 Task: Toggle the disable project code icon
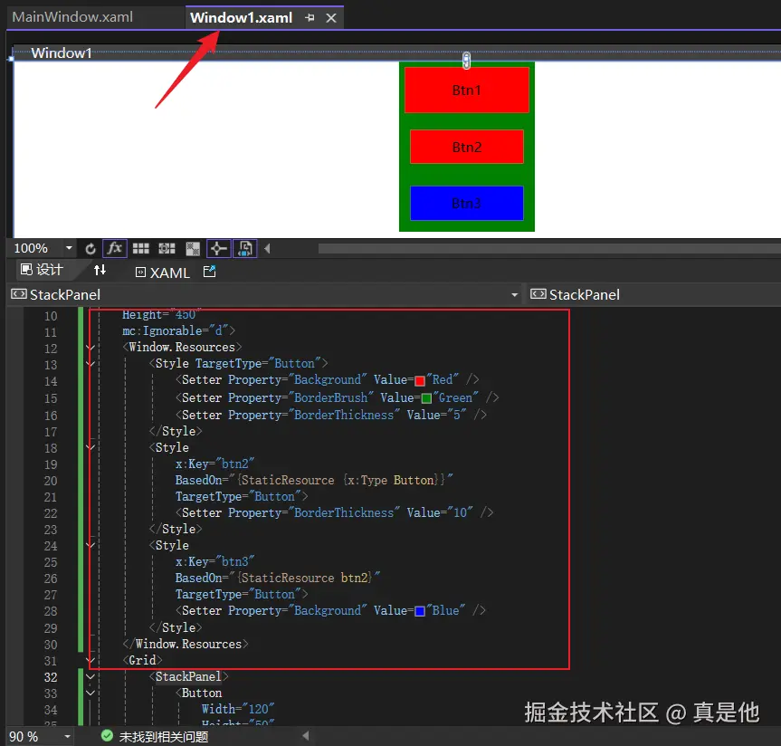tap(244, 247)
